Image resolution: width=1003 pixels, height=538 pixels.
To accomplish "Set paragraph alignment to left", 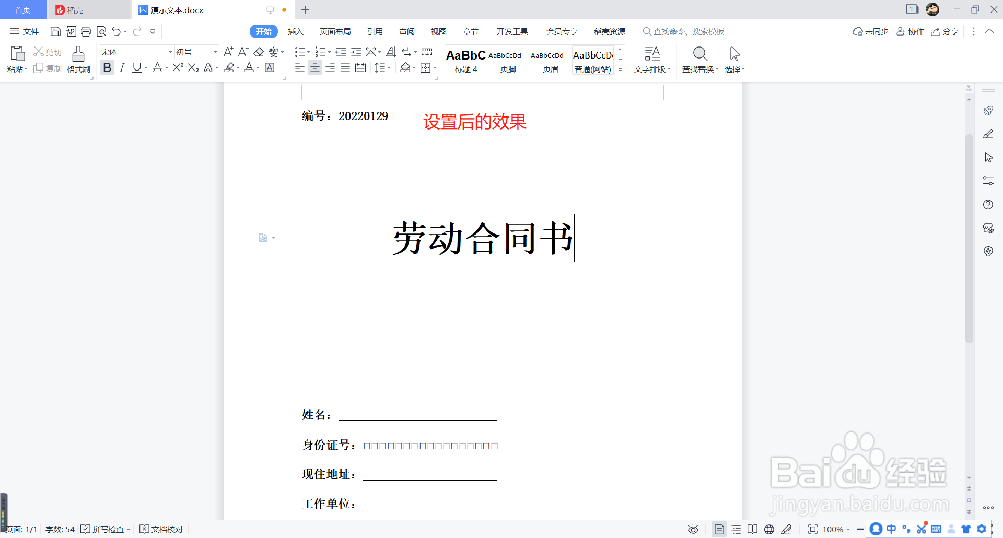I will pyautogui.click(x=299, y=67).
